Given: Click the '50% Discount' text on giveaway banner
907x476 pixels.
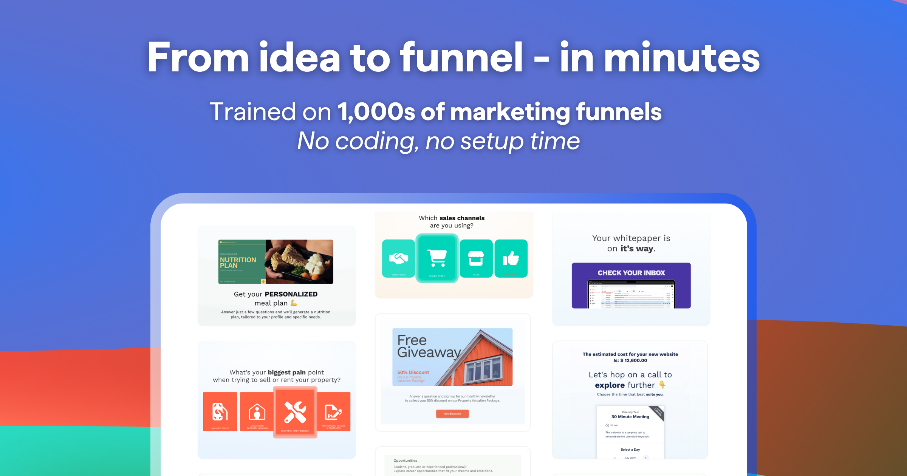Looking at the screenshot, I should pyautogui.click(x=413, y=372).
